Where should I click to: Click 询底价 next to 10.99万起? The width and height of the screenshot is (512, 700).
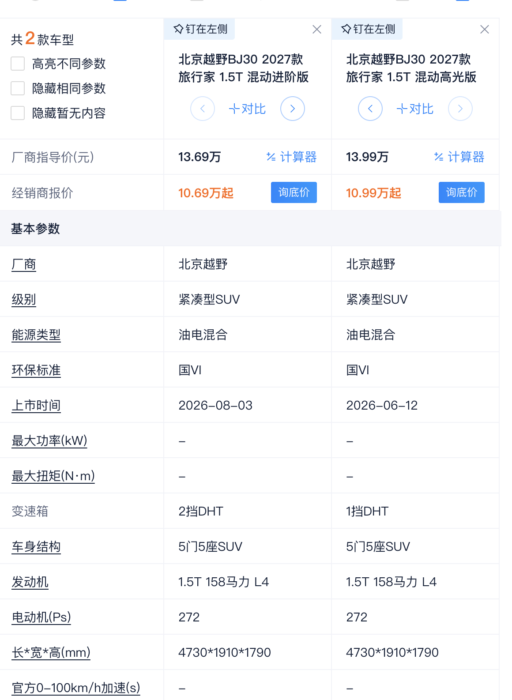[462, 192]
